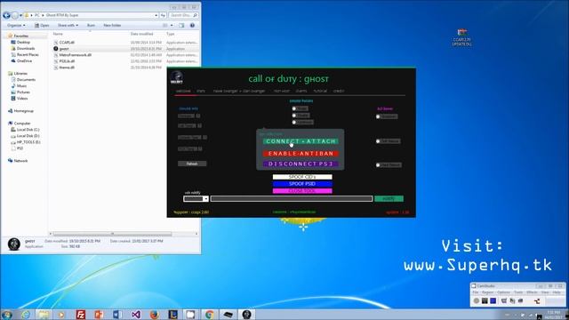
Task: Open the credits tab in Ghost tool
Action: pos(339,91)
